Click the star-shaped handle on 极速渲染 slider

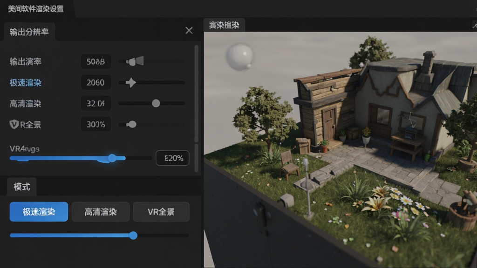coord(131,82)
